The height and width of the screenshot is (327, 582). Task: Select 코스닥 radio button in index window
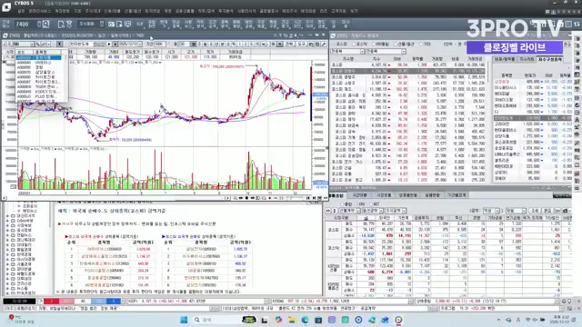tap(355, 45)
